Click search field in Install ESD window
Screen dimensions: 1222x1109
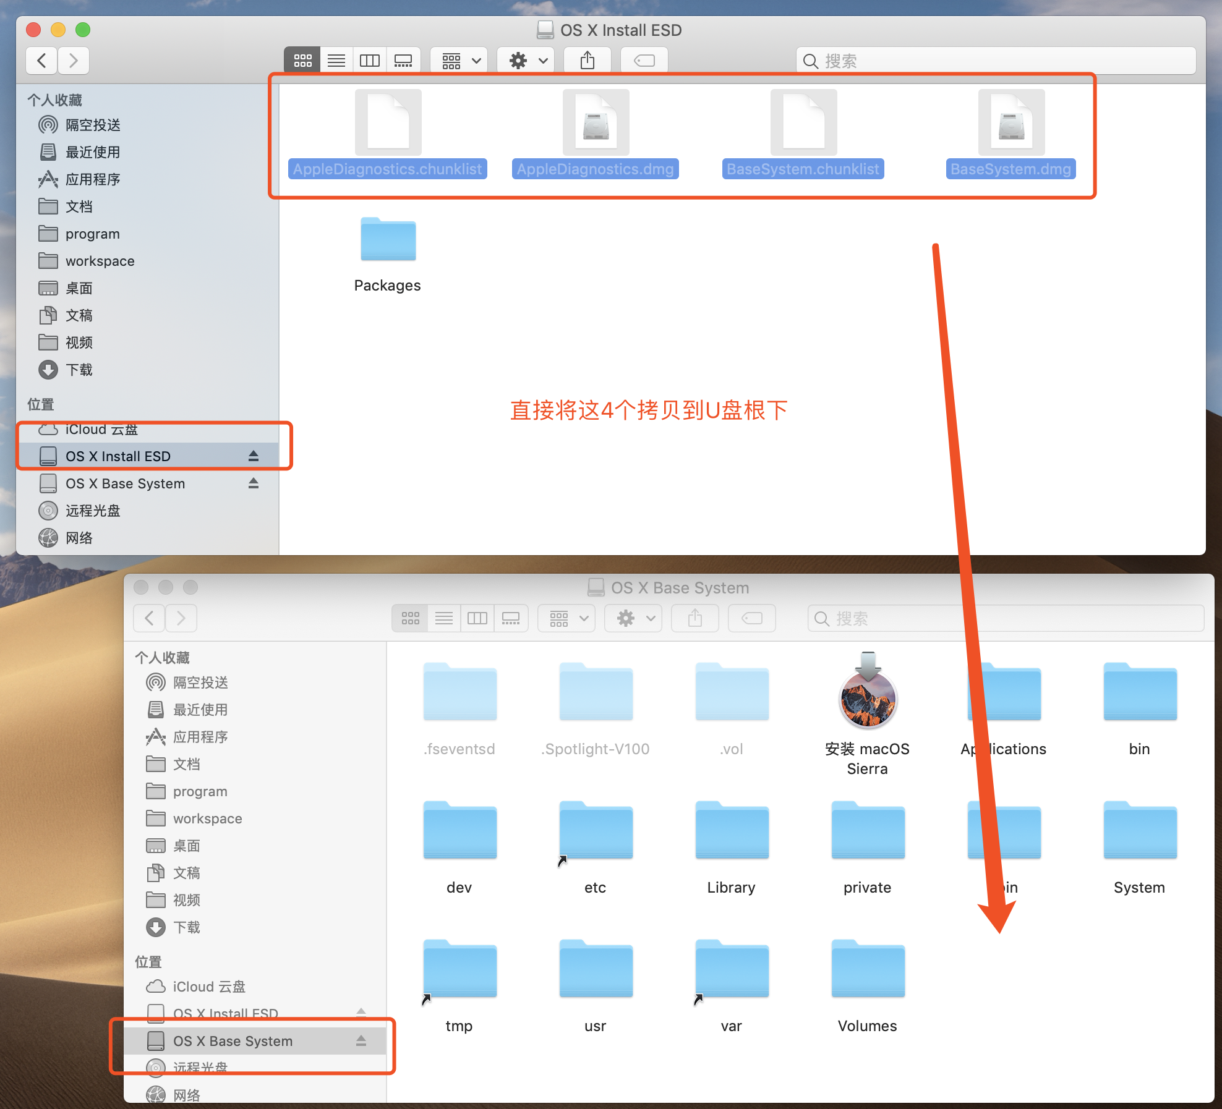pyautogui.click(x=996, y=61)
